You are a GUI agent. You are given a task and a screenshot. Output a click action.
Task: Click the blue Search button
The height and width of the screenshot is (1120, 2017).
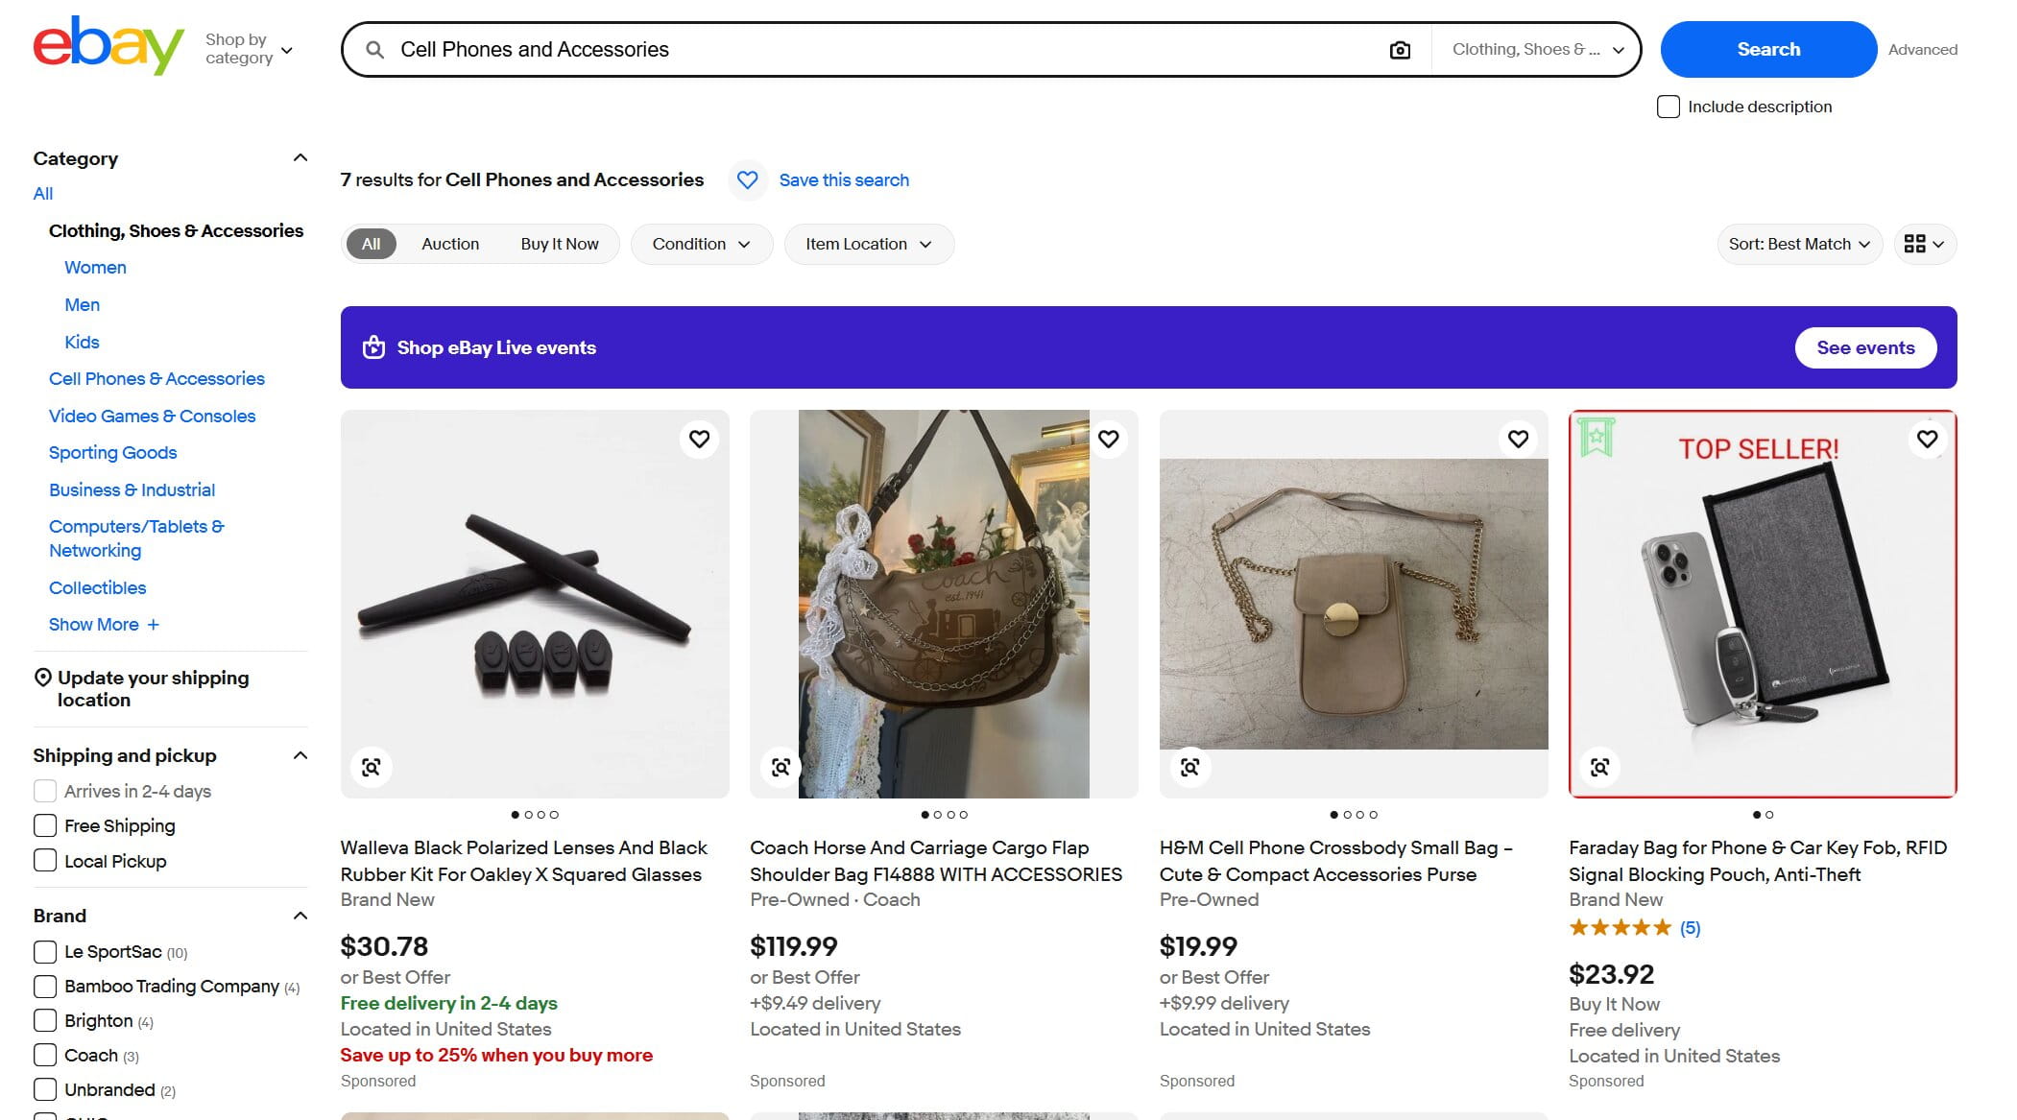coord(1768,50)
